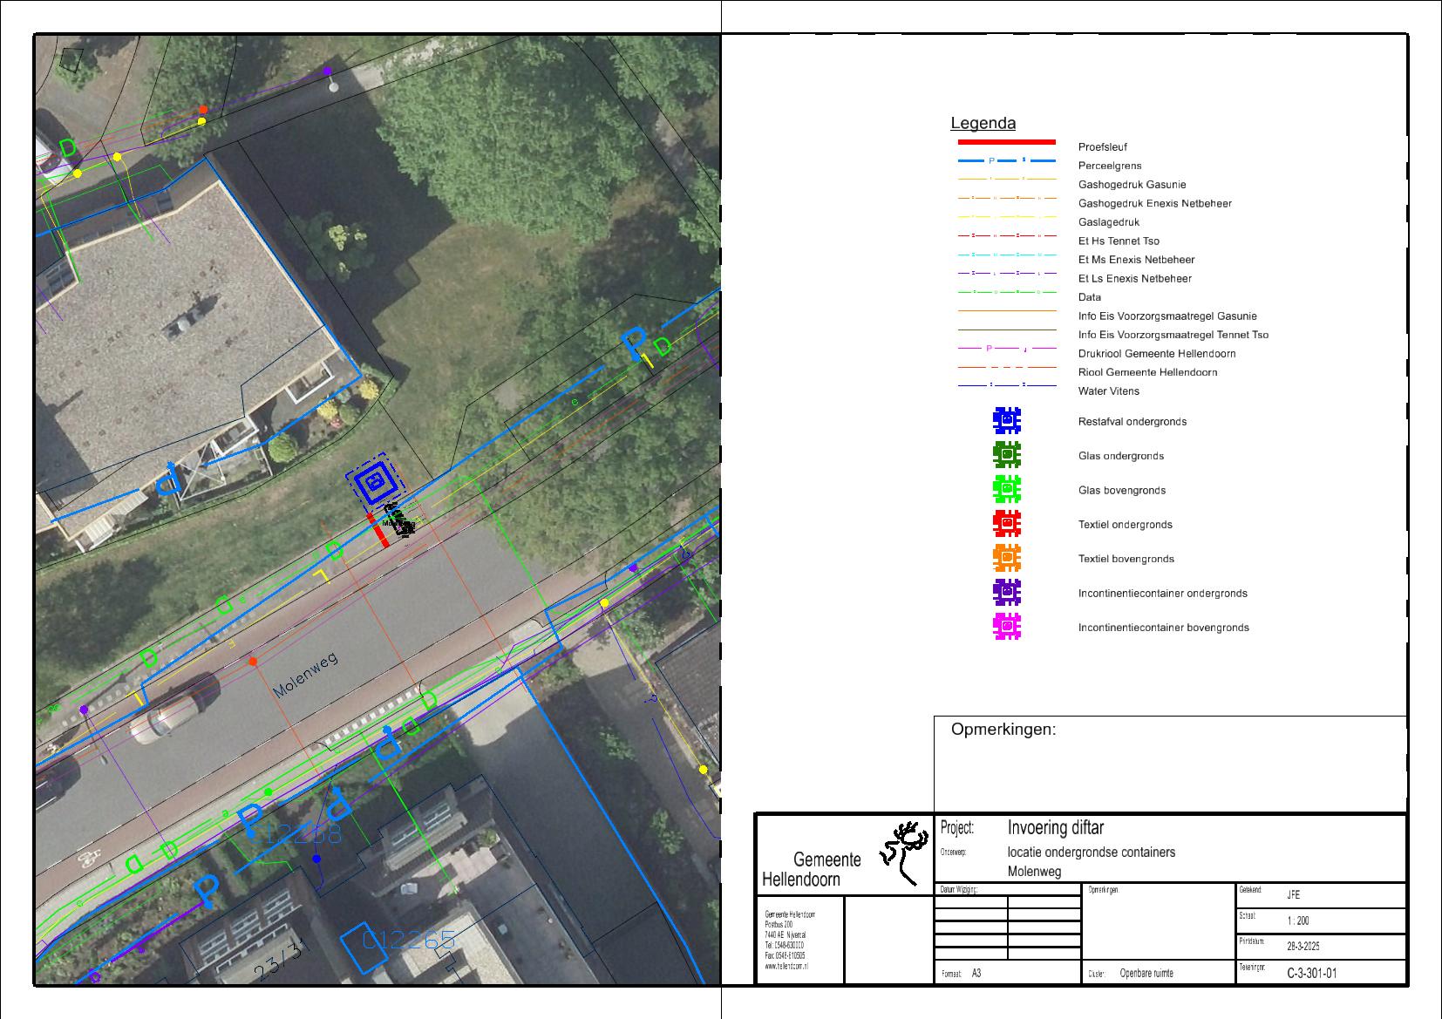
Task: Click the blue Perceelgrens legend line
Action: tap(1006, 161)
